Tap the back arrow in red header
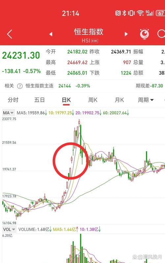The width and height of the screenshot is (165, 263). coord(10,34)
